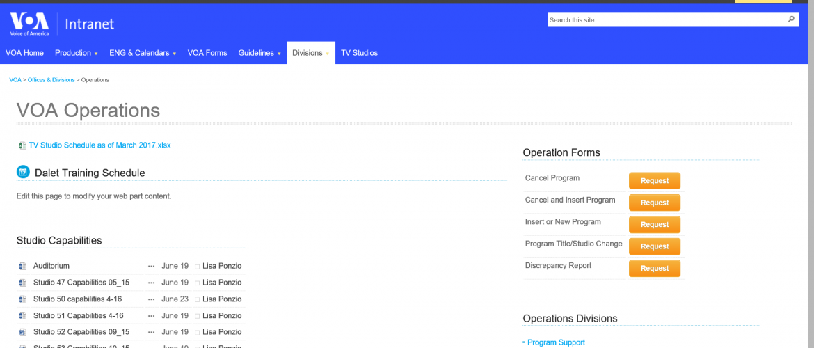This screenshot has height=348, width=814.
Task: Toggle Lisa Ponzio presence box in Auditorium row
Action: tap(198, 267)
